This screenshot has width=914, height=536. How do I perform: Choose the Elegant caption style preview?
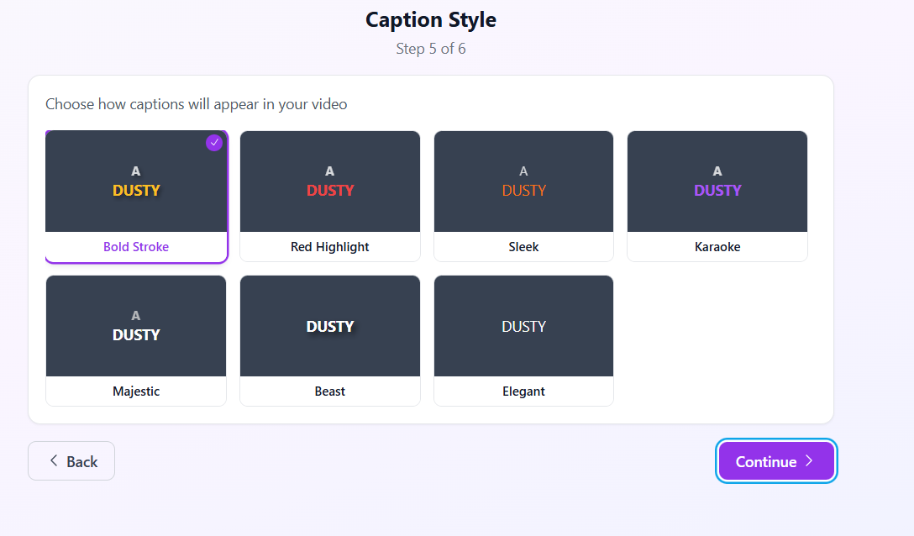(523, 326)
